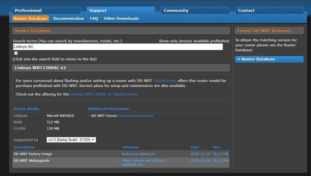Select Router Database in the submenu
The image size is (311, 176).
[x=30, y=18]
